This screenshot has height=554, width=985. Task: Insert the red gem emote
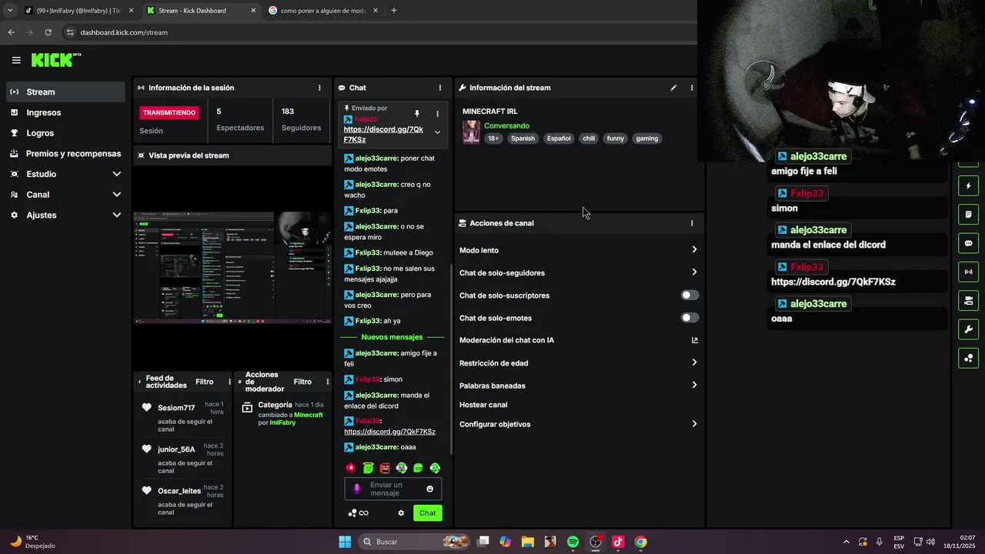click(351, 468)
